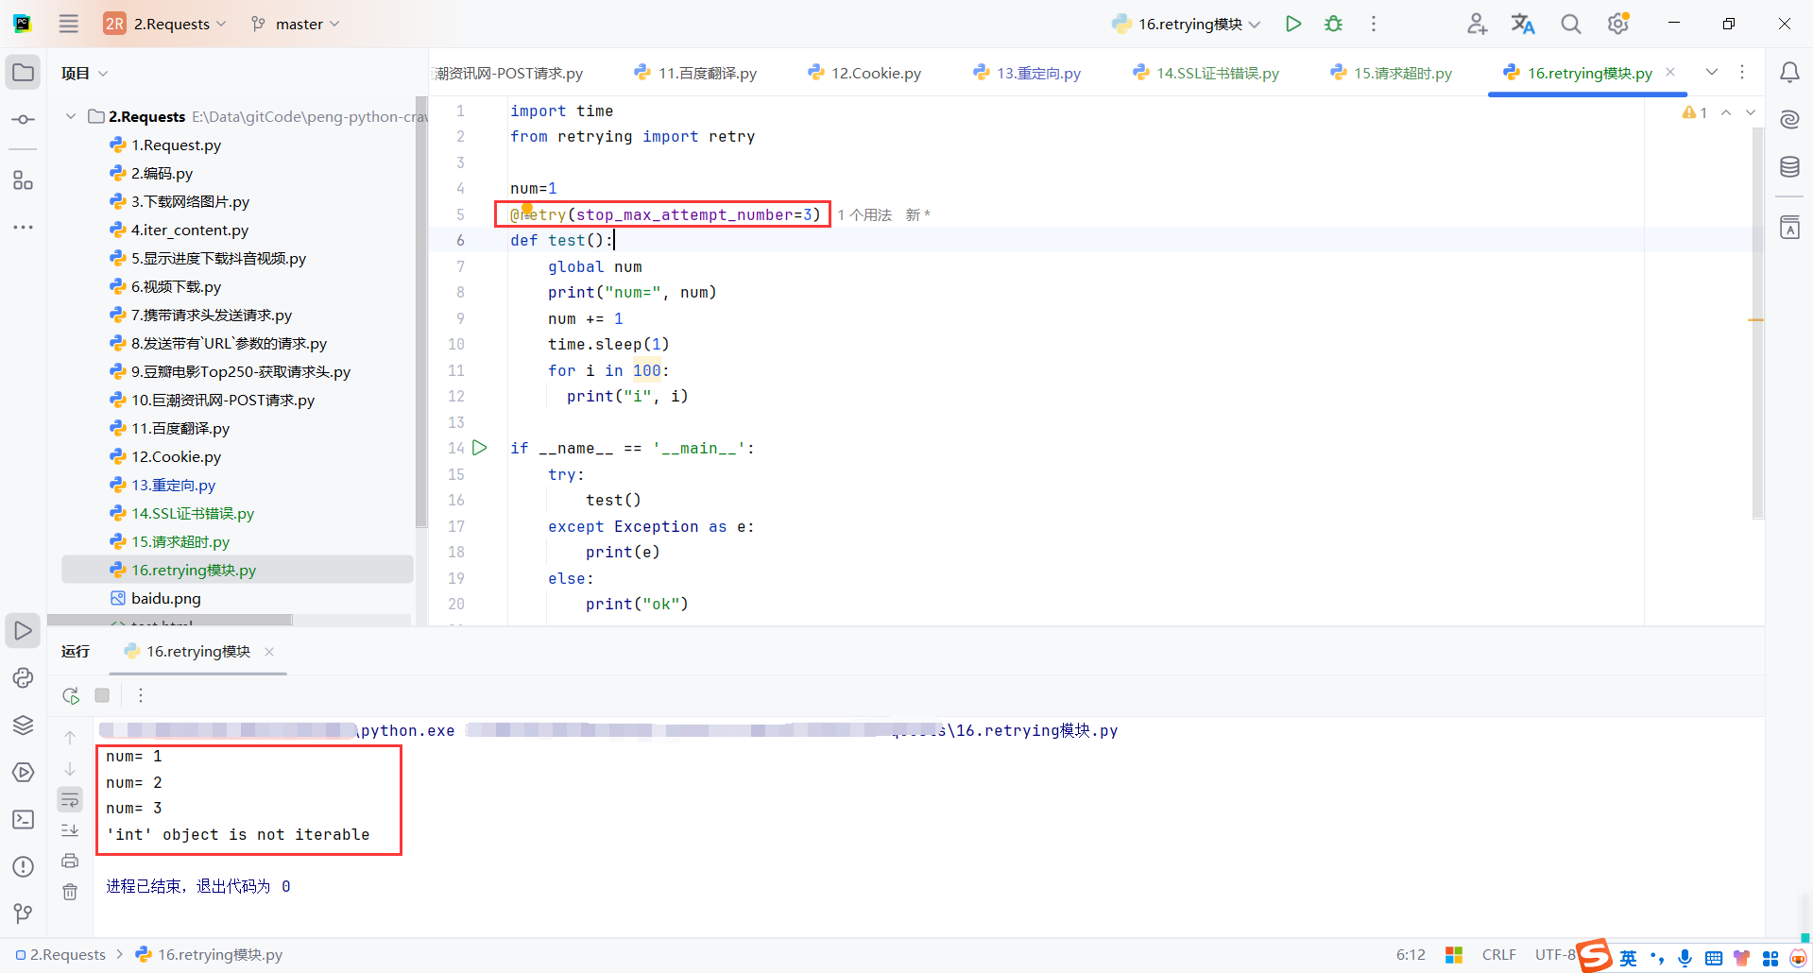Image resolution: width=1813 pixels, height=973 pixels.
Task: Jump to the previous highlighted problem
Action: pyautogui.click(x=1726, y=112)
